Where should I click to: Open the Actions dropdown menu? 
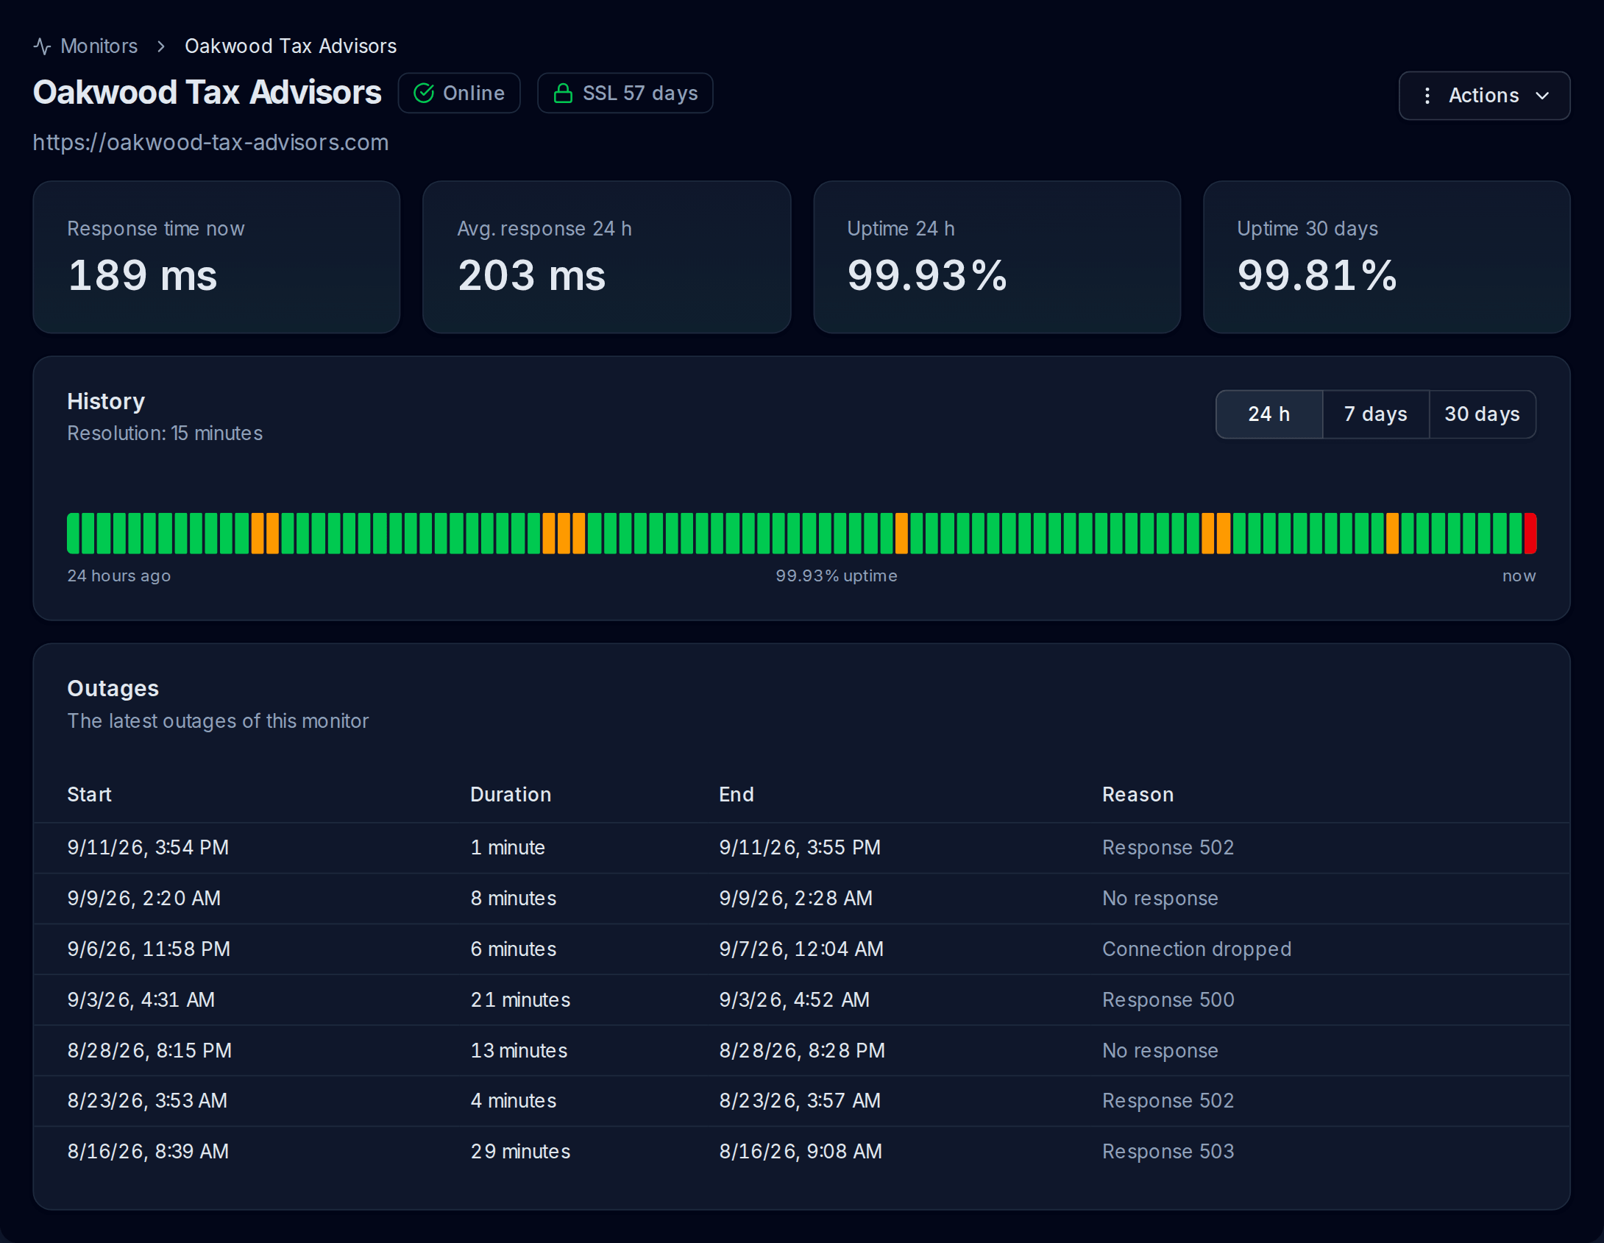coord(1484,96)
